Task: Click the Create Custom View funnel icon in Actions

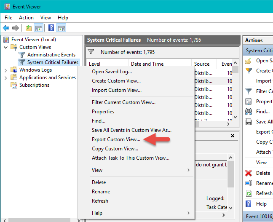Action: click(x=249, y=71)
